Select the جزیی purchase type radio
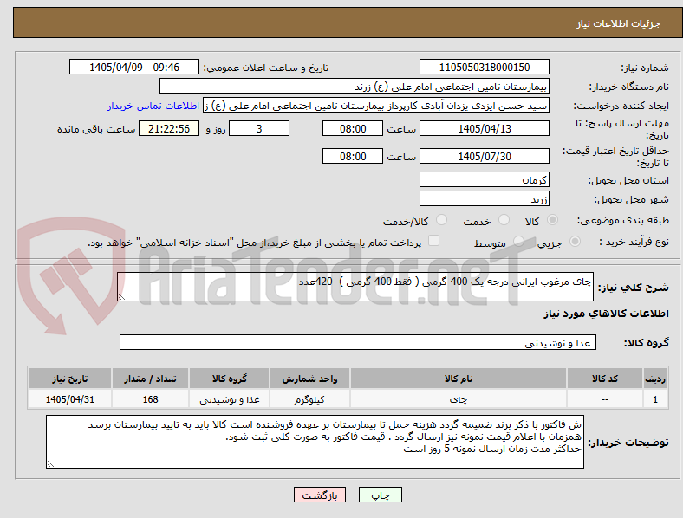Screen dimensions: 683x518 coord(575,241)
